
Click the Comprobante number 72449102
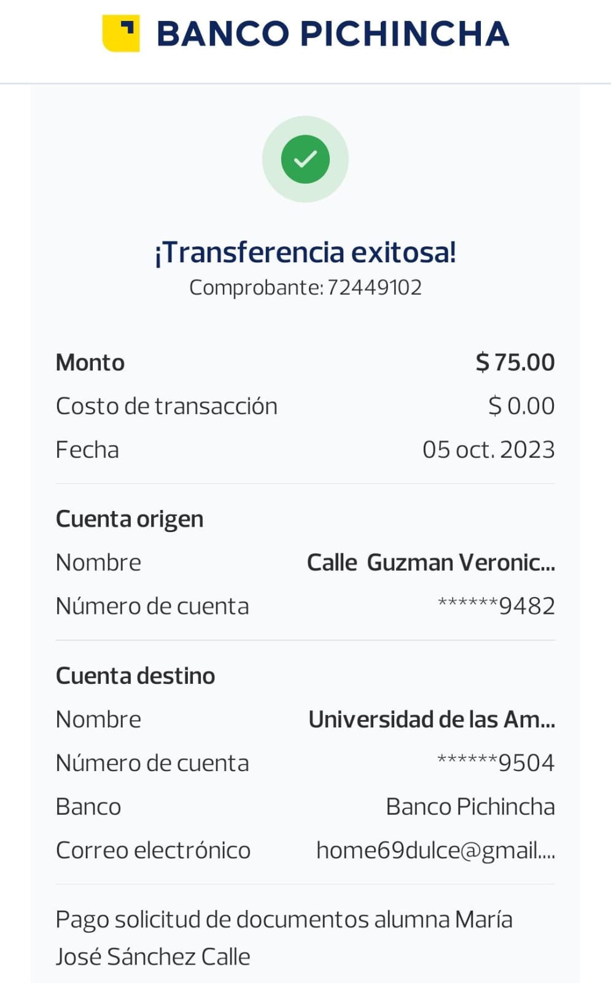pyautogui.click(x=374, y=288)
